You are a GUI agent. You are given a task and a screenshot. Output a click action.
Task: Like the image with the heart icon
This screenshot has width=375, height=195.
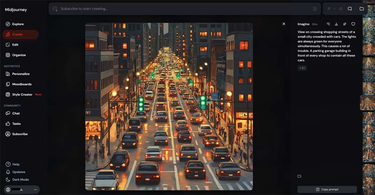click(x=353, y=24)
